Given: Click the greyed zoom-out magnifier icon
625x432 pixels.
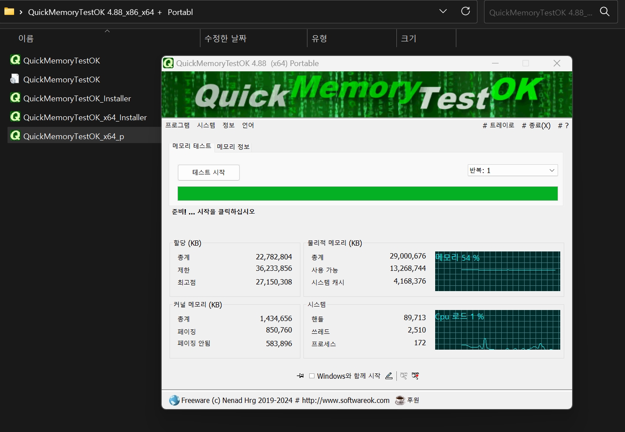Looking at the screenshot, I should coord(404,376).
